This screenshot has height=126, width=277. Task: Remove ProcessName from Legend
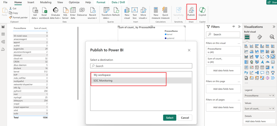click(273, 96)
